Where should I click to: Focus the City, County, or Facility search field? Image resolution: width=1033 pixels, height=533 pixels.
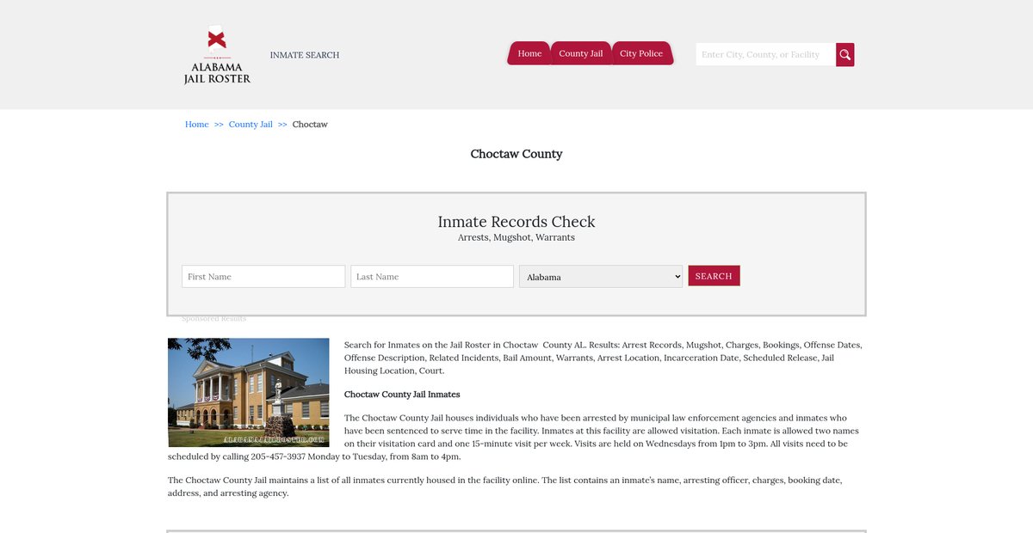(764, 55)
